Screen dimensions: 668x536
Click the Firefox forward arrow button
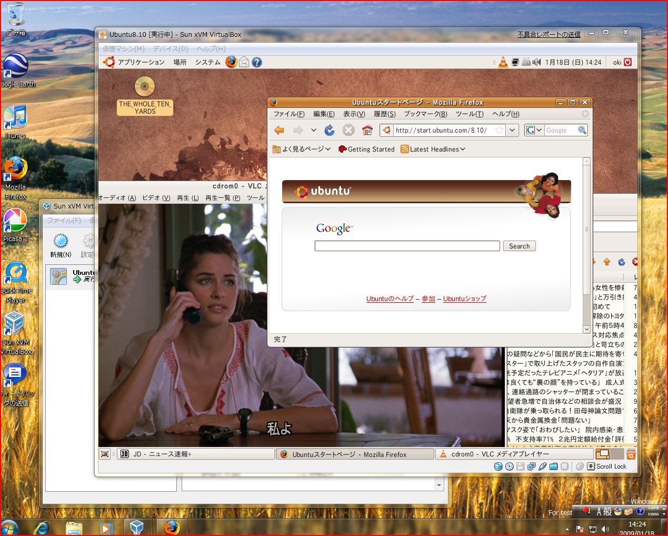pos(298,130)
